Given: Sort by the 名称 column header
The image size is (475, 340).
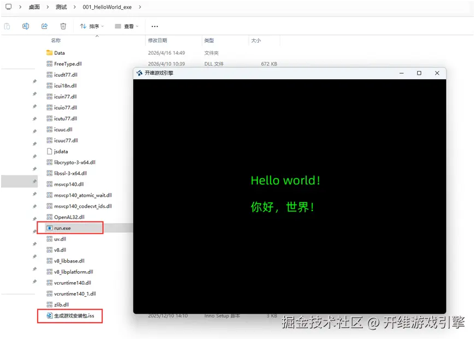Looking at the screenshot, I should [x=56, y=40].
